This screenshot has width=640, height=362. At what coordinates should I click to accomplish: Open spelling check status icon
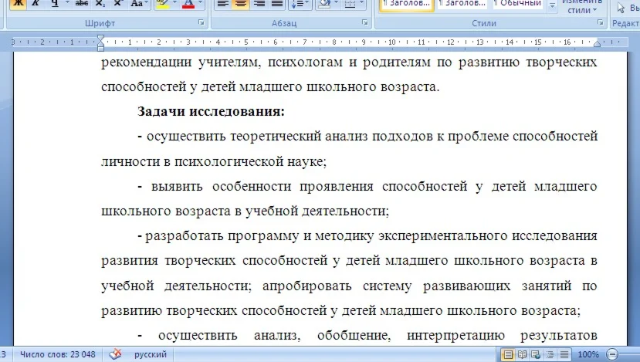[116, 354]
